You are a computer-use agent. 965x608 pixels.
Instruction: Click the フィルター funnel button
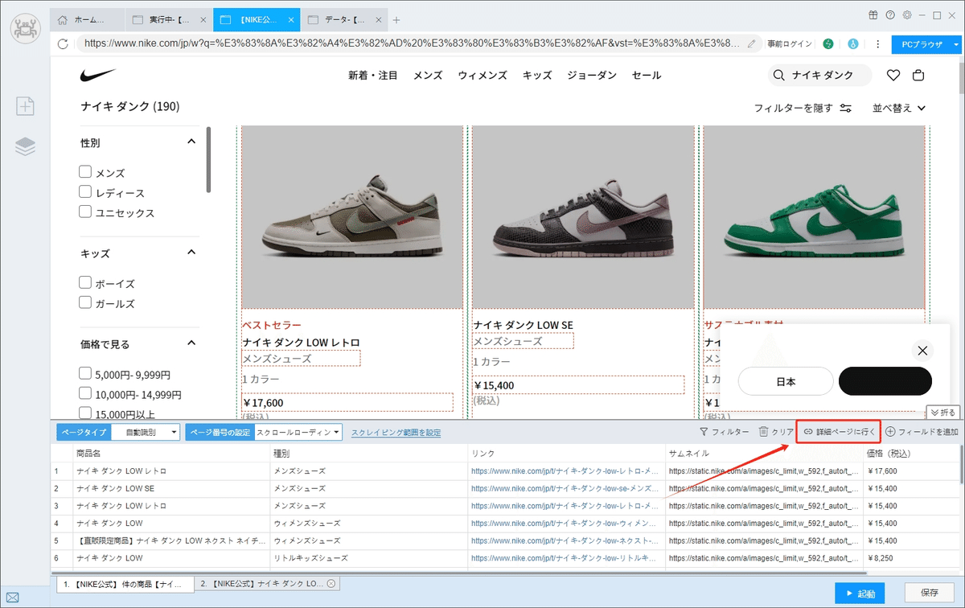(725, 432)
